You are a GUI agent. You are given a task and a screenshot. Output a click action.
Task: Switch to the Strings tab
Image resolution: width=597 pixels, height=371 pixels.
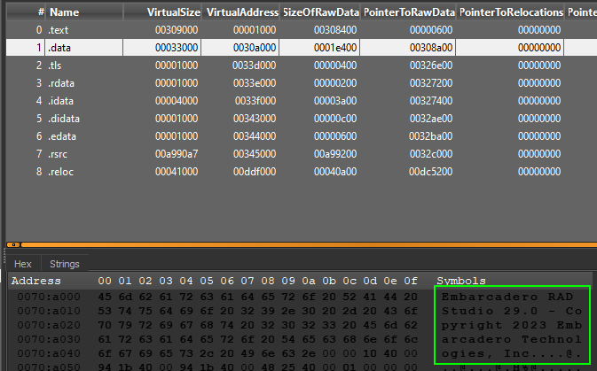point(65,264)
